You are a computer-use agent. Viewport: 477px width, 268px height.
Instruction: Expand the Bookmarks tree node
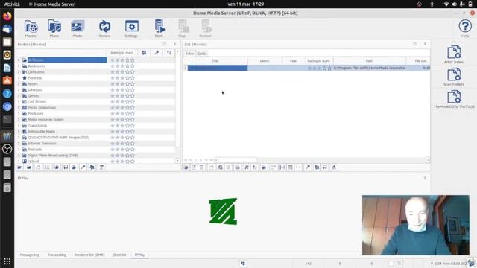[x=19, y=66]
